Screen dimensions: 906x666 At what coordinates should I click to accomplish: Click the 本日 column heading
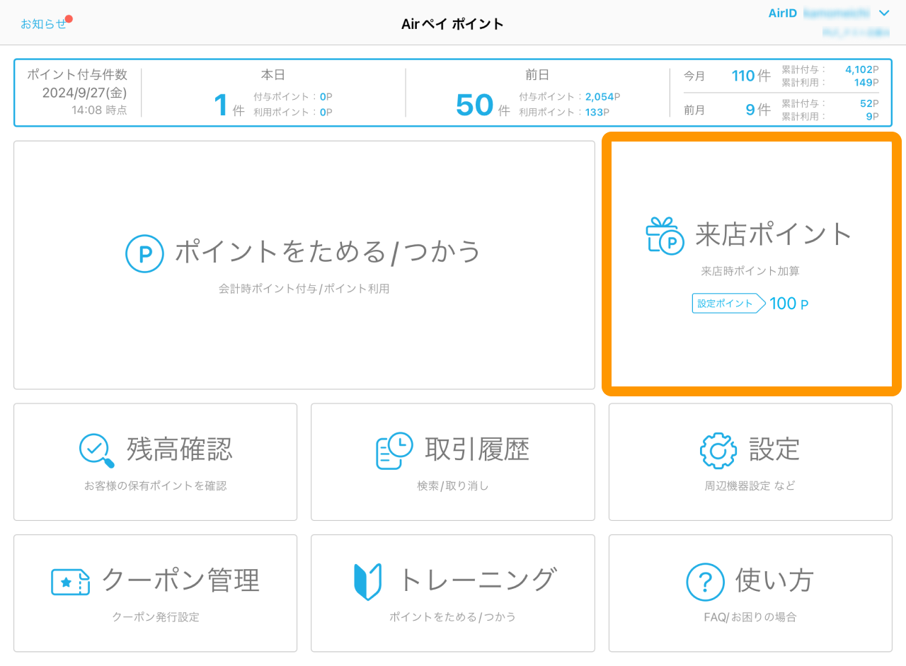[x=273, y=75]
